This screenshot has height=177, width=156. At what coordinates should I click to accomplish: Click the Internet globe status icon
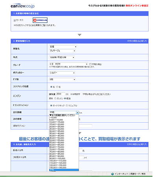112,174
